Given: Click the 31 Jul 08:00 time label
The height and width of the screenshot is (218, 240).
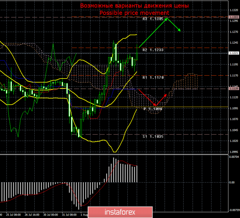Looking at the screenshot, I should pos(69,215).
